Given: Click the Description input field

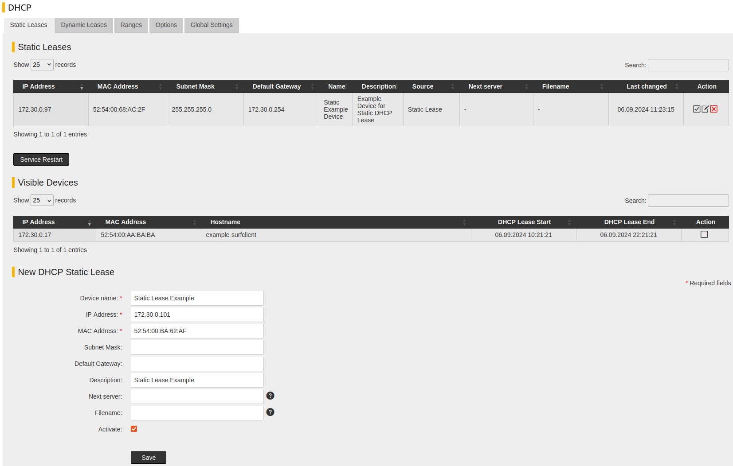Looking at the screenshot, I should coord(197,380).
